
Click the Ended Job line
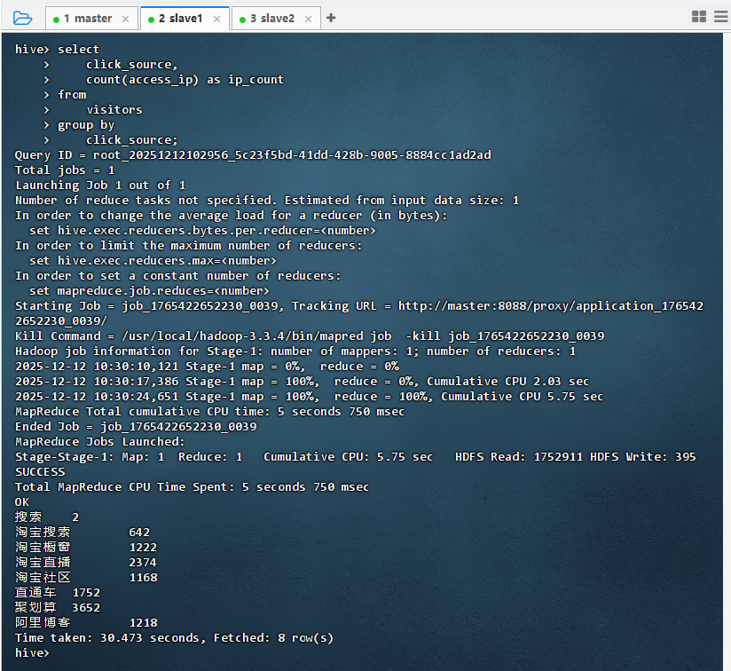(136, 427)
